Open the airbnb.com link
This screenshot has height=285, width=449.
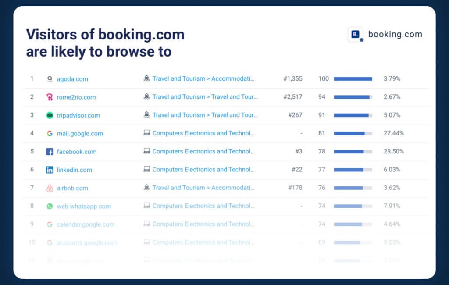[72, 188]
